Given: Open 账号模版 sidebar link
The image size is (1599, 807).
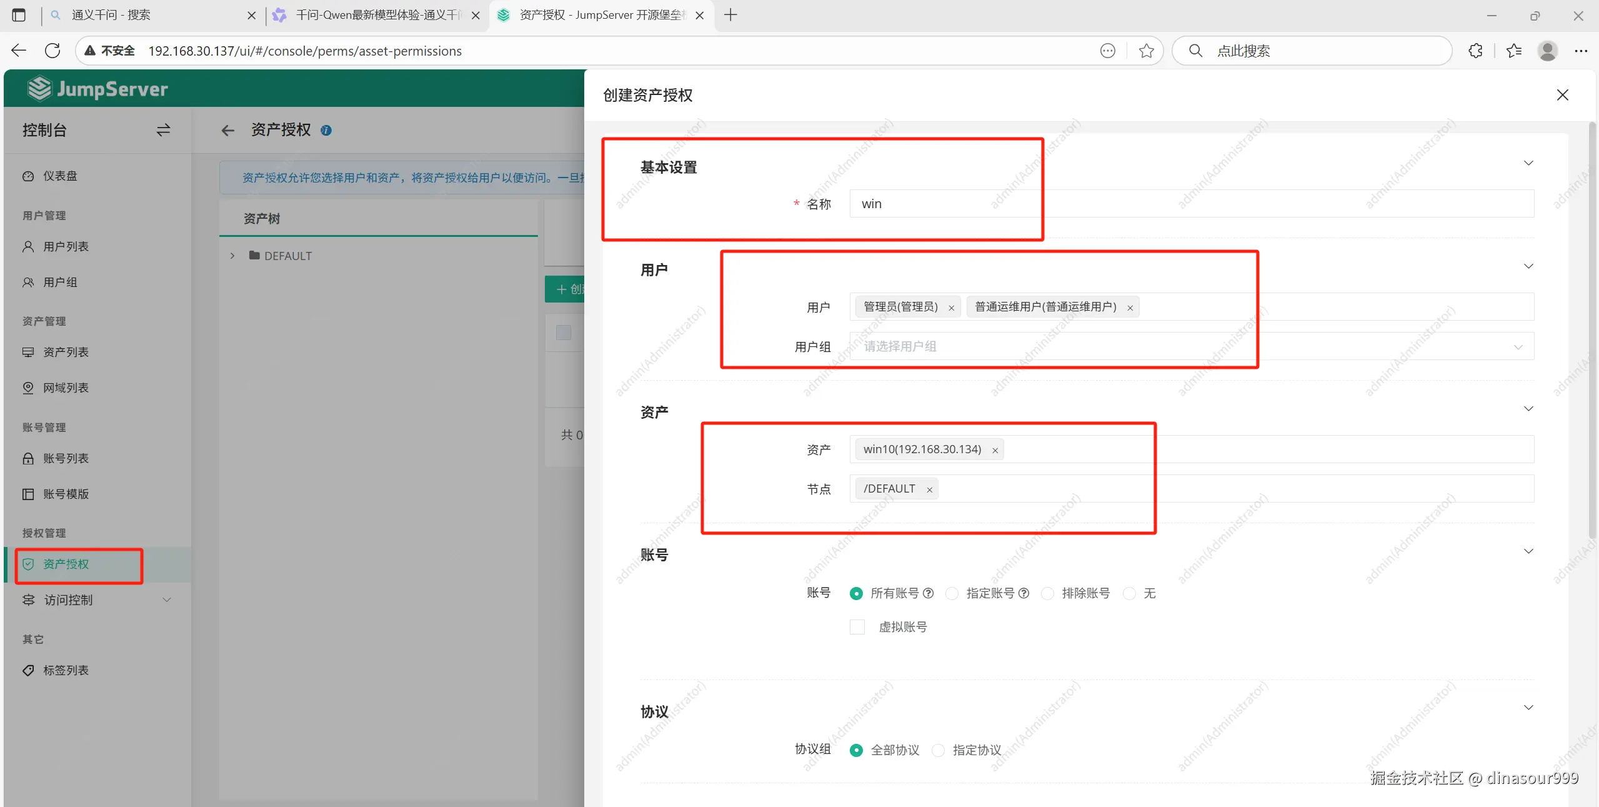Looking at the screenshot, I should [66, 494].
